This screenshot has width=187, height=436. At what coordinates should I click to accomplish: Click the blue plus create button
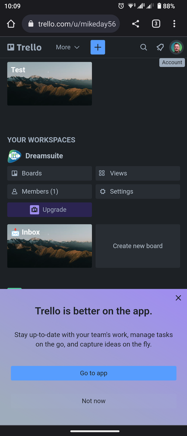(98, 47)
